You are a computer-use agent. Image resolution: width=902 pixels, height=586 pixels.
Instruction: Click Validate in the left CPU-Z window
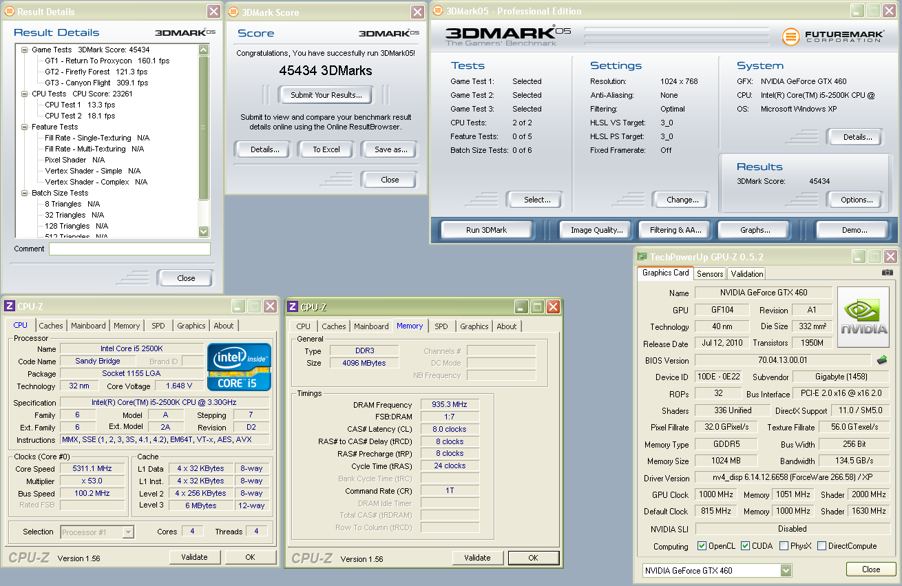coord(194,557)
